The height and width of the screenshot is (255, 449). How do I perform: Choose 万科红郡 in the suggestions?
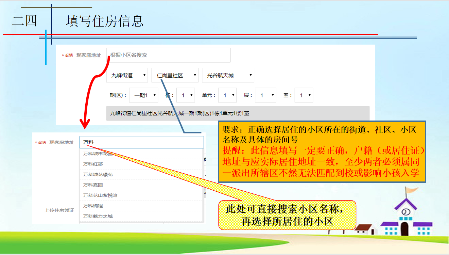point(93,164)
